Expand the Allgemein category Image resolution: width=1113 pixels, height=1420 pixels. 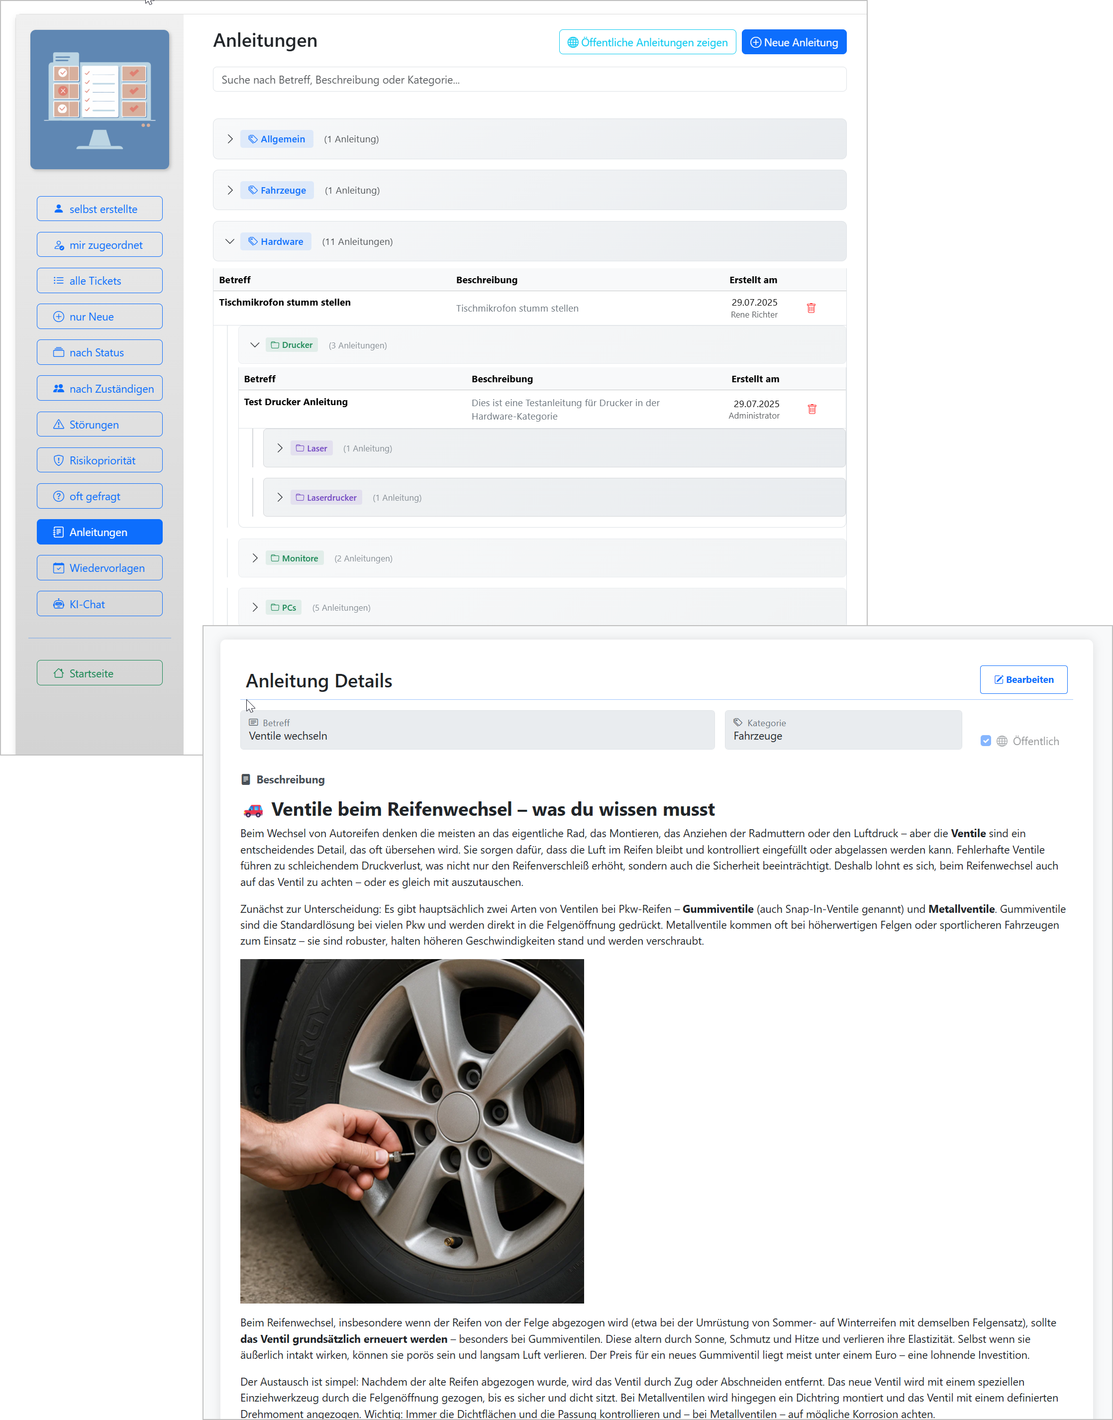[x=230, y=139]
